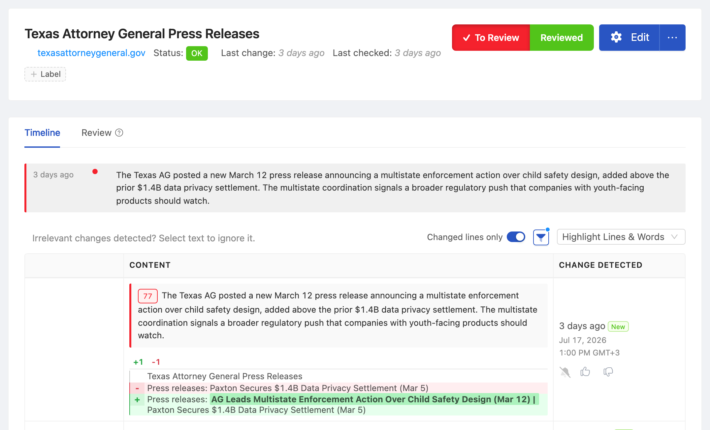Click the +1 additions count

138,362
